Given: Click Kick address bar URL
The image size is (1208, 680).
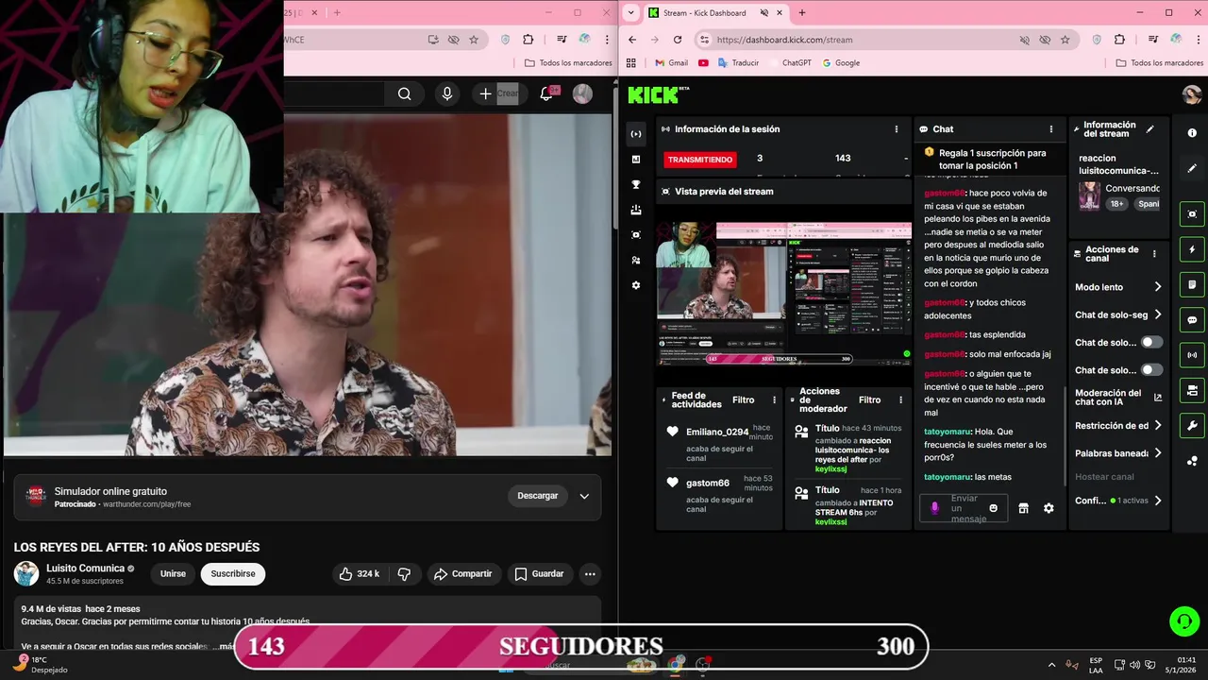Looking at the screenshot, I should coord(784,40).
